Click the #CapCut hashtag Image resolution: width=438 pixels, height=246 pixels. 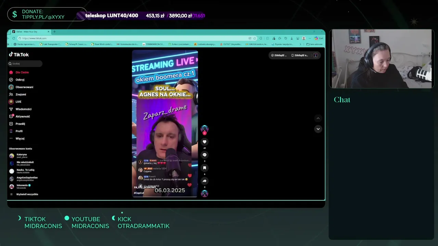click(139, 193)
